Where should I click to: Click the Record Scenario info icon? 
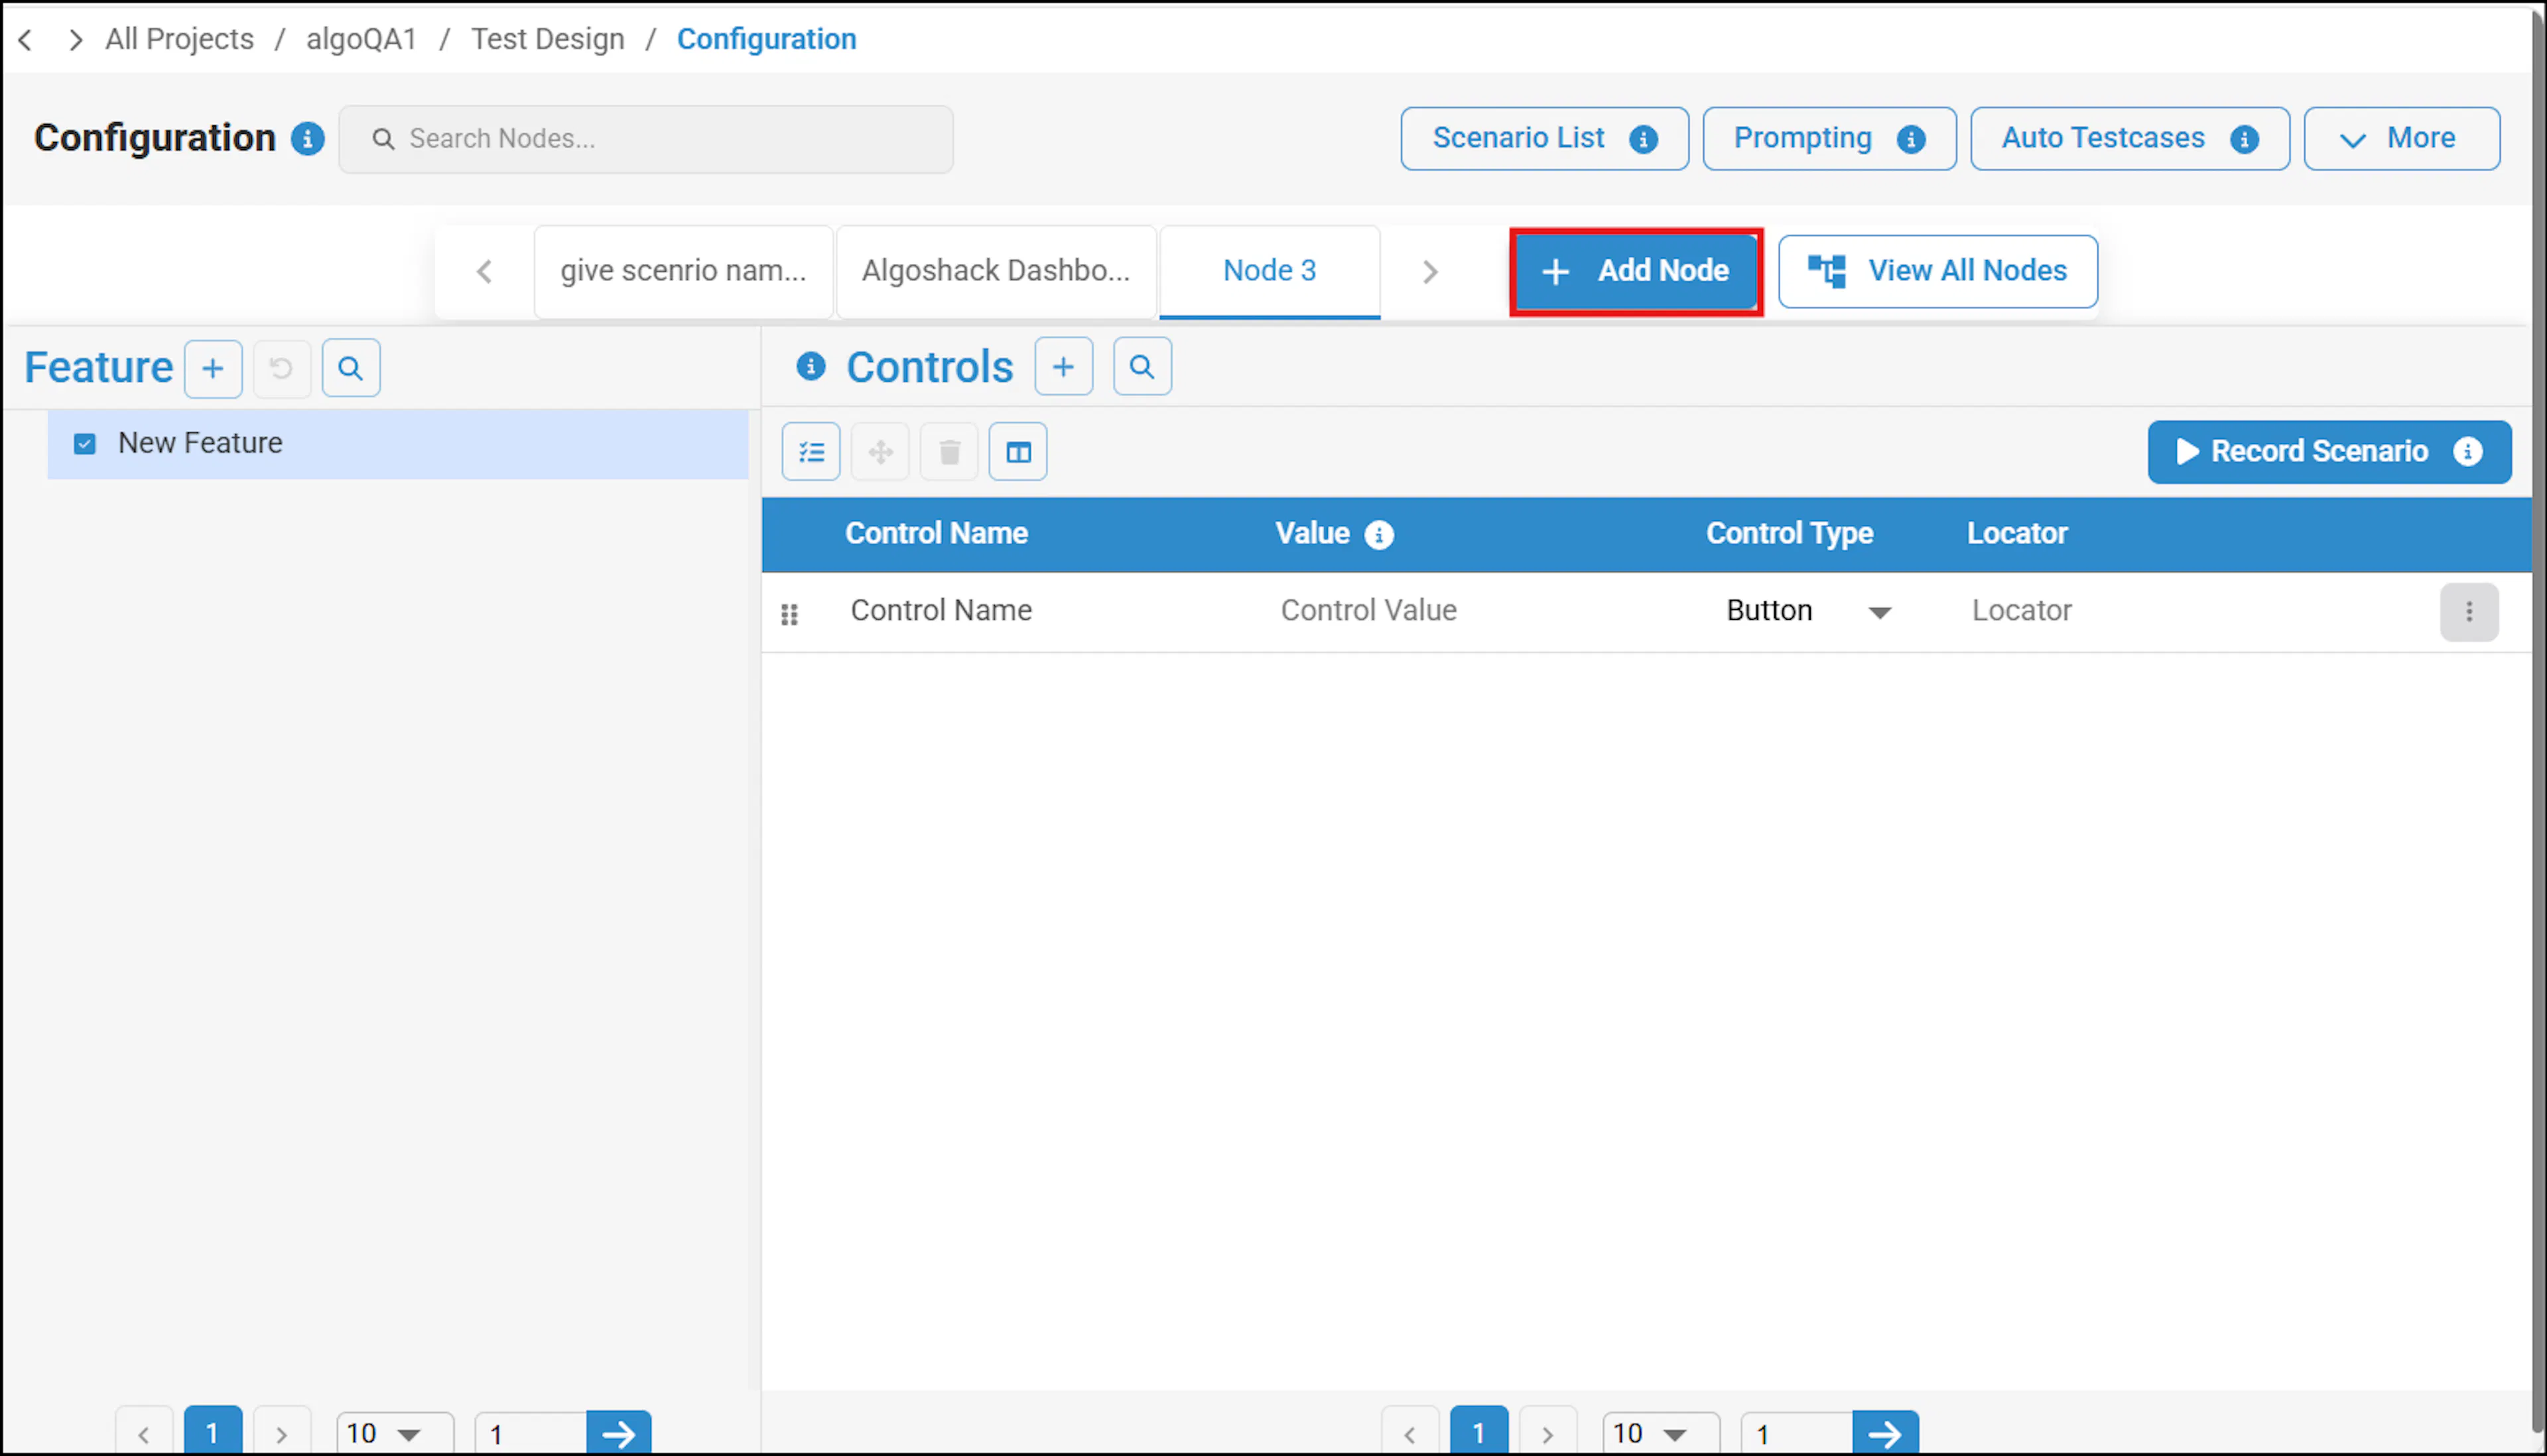click(x=2468, y=452)
